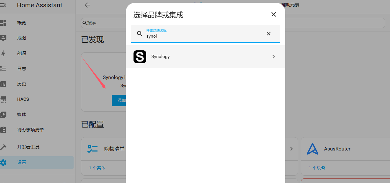Open the History chart icon

(3, 84)
